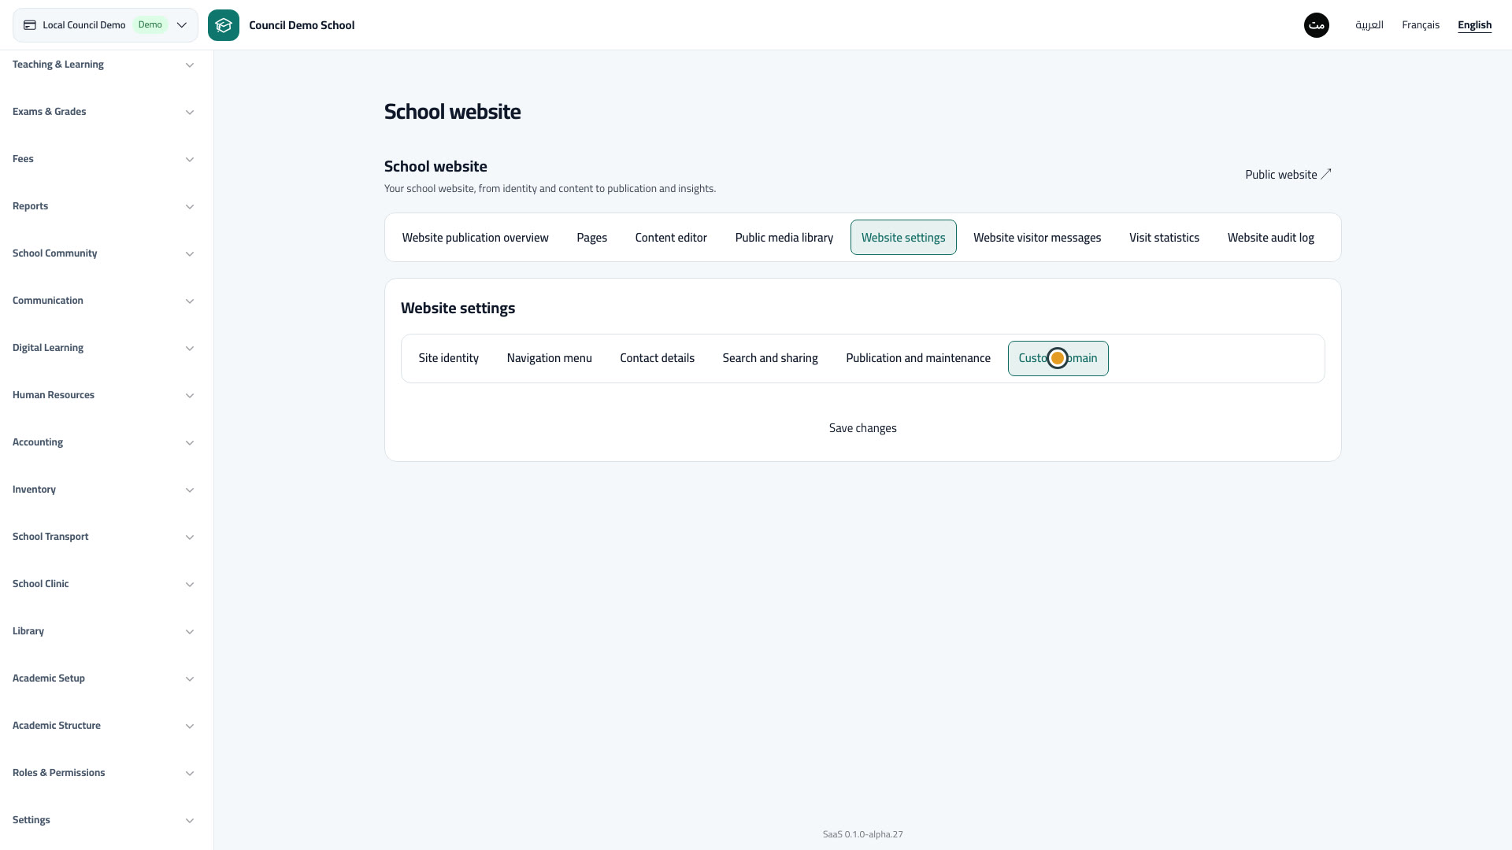Expand the School Community section
Viewport: 1512px width, 850px height.
coord(103,253)
